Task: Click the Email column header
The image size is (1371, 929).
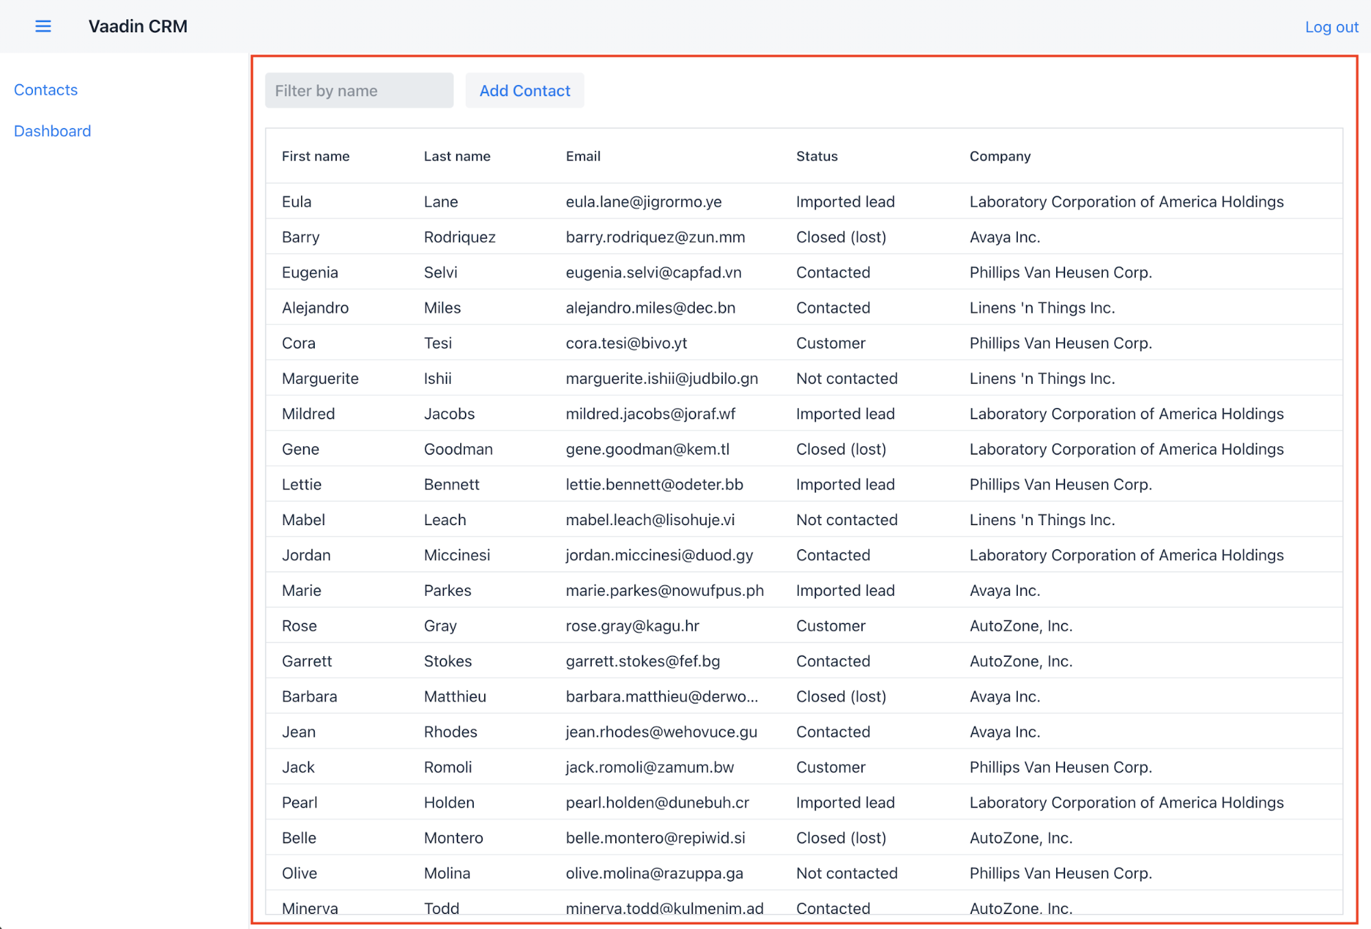Action: coord(583,156)
